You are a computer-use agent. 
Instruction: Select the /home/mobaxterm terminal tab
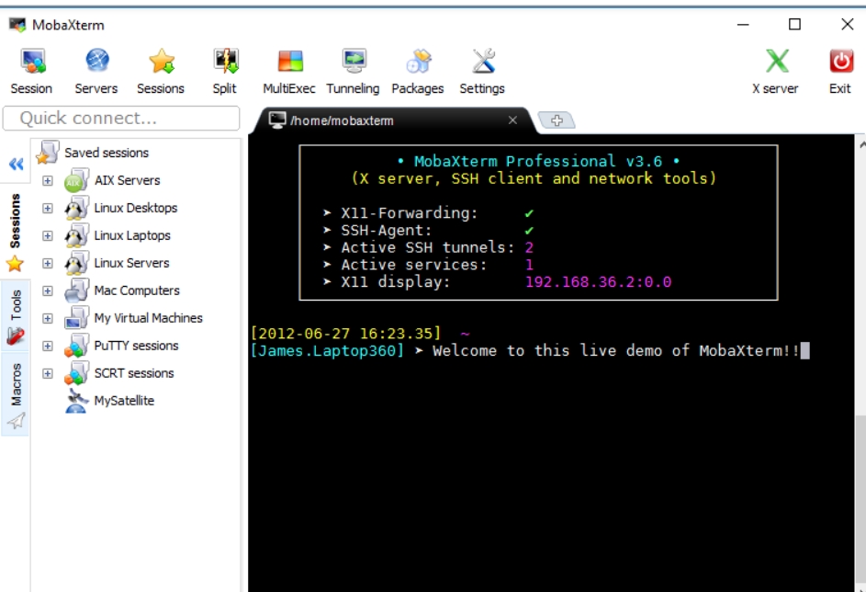coord(393,120)
